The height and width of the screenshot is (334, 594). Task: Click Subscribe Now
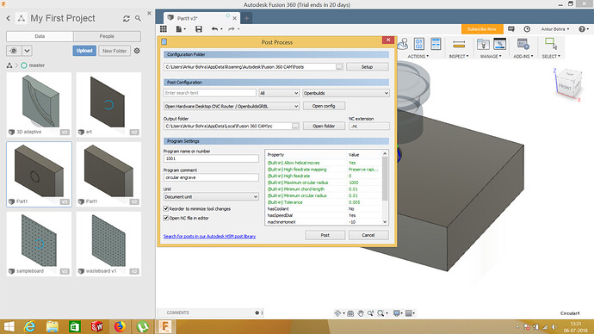pos(482,28)
